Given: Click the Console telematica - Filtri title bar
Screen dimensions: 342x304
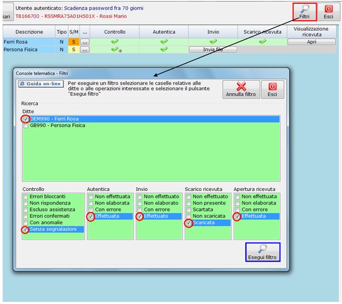Looking at the screenshot, I should pyautogui.click(x=151, y=73).
